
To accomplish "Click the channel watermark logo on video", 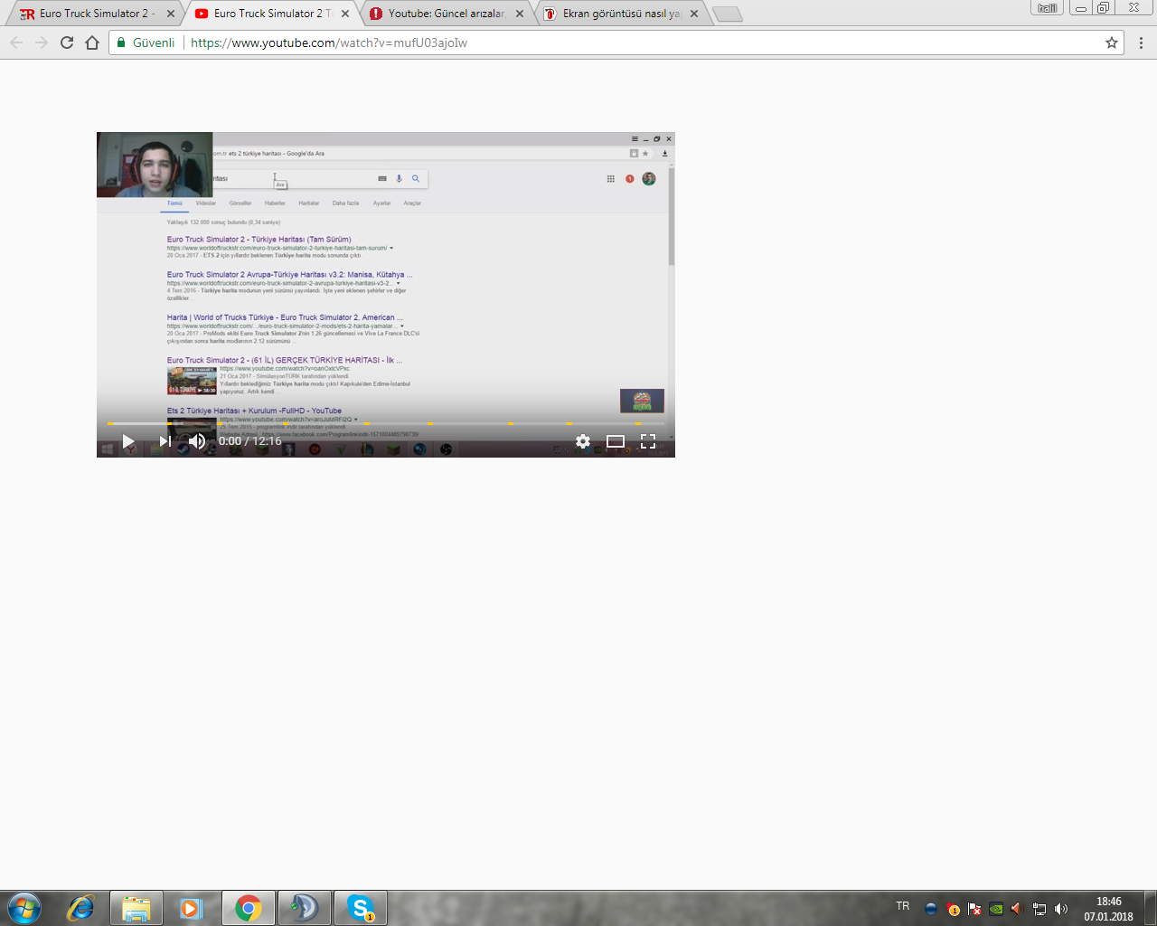I will (642, 401).
